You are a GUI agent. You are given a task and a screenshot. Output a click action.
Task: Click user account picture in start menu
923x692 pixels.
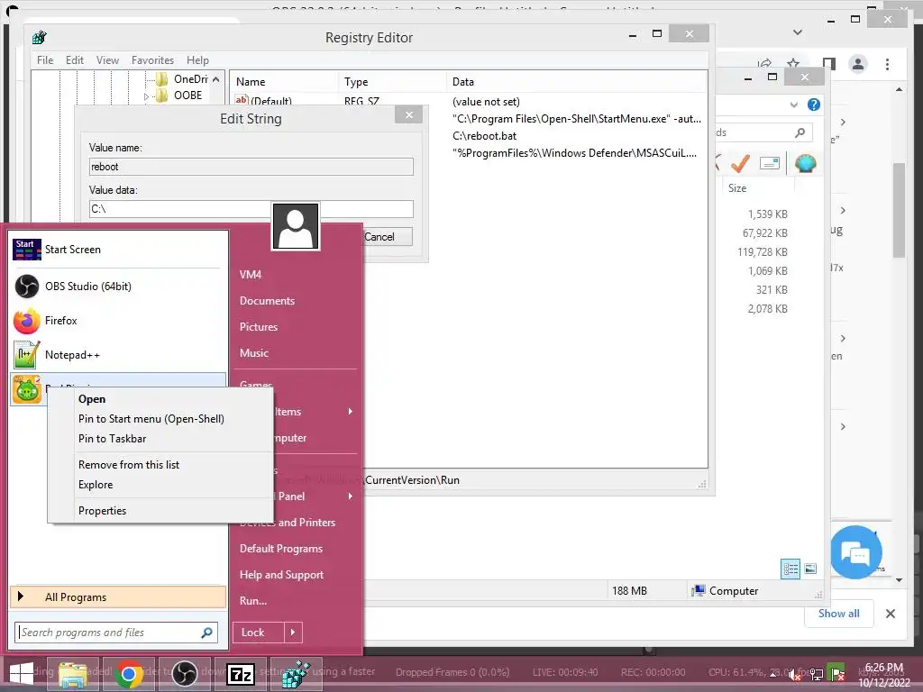296,226
